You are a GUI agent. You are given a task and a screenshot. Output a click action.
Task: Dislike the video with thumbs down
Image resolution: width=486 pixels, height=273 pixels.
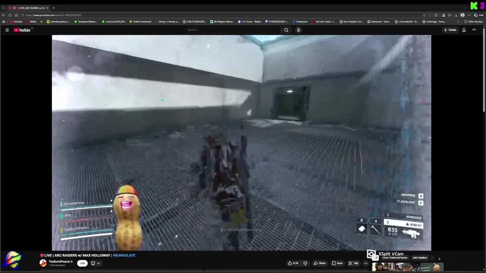[x=305, y=263]
